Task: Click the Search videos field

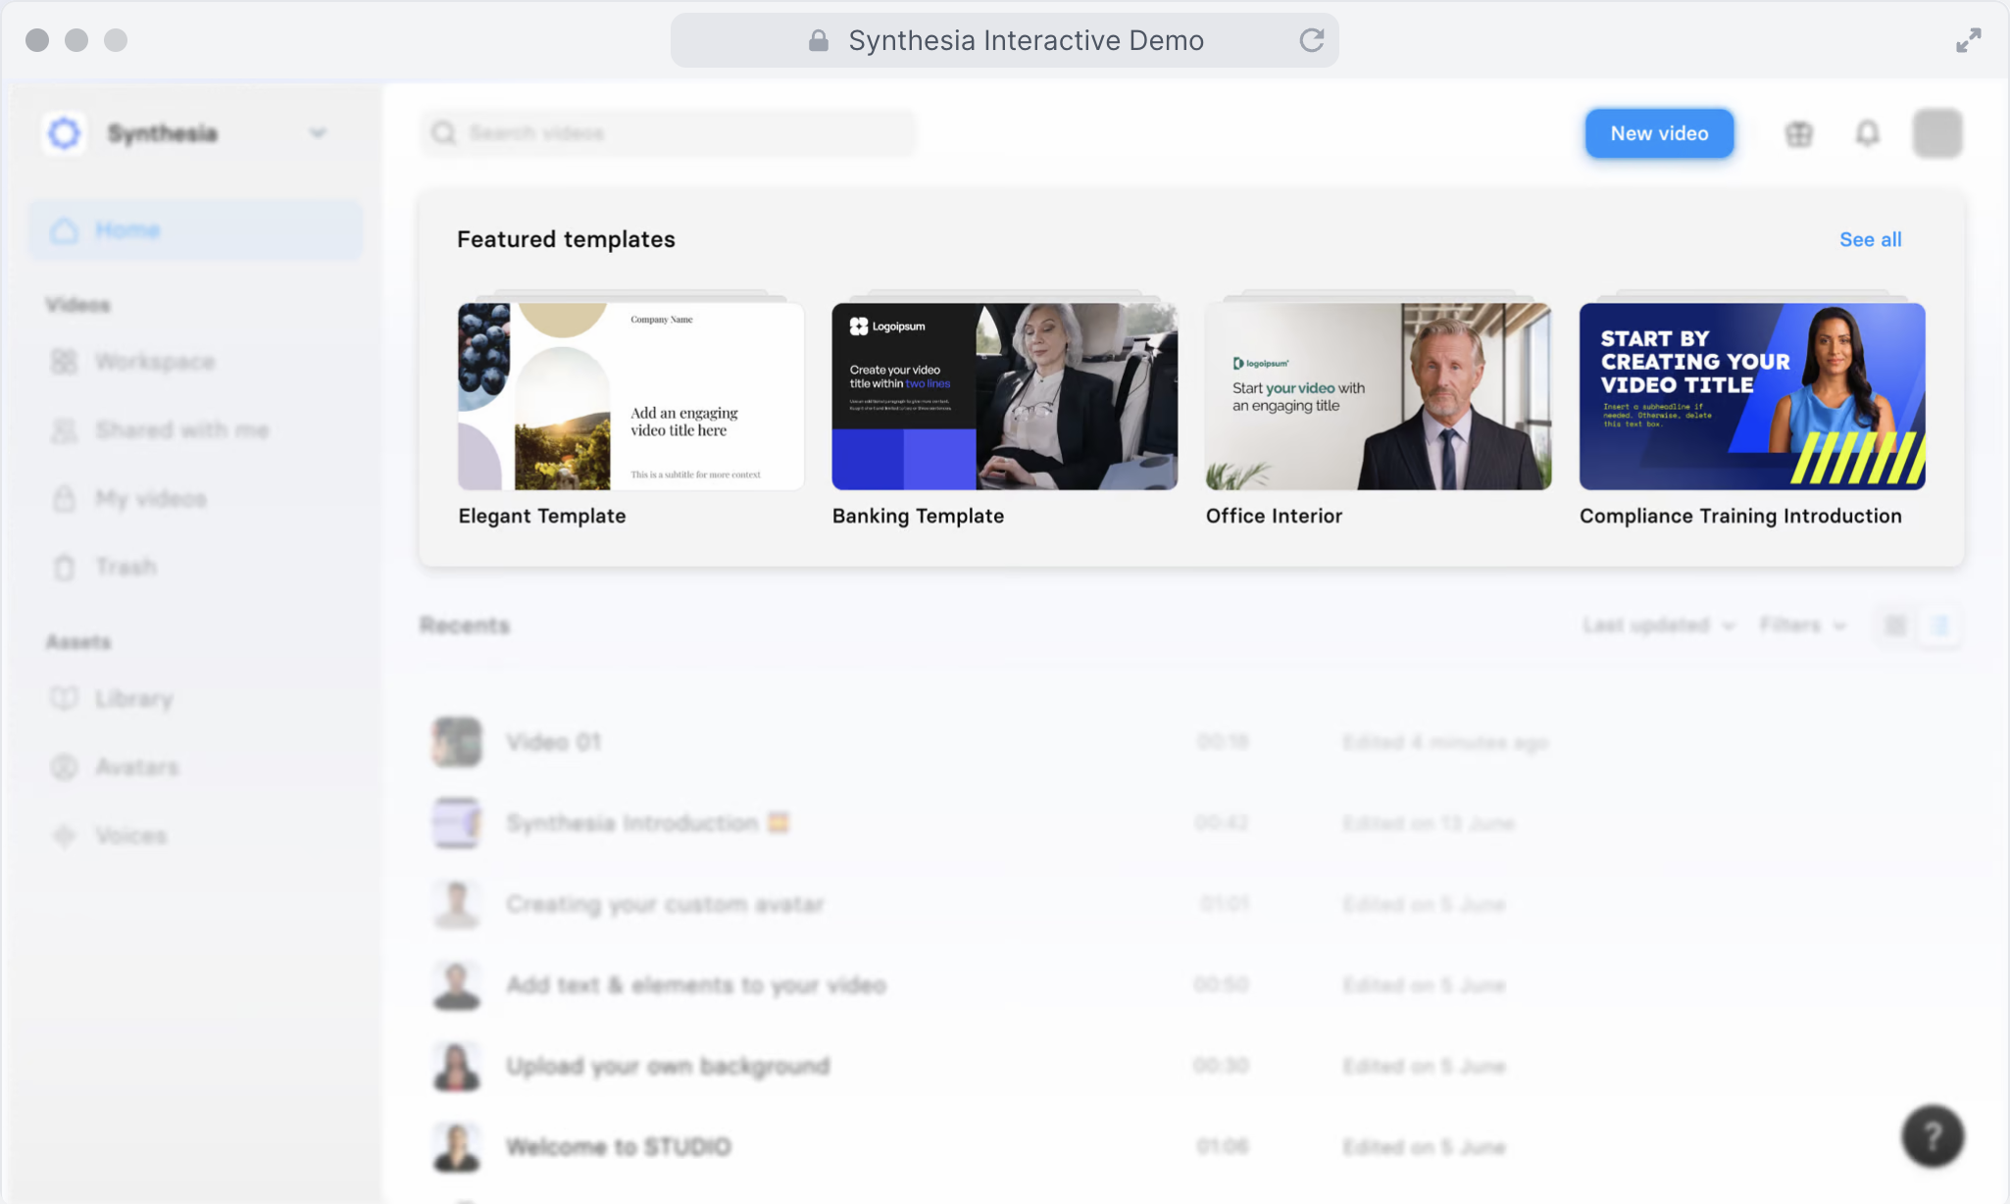Action: [677, 133]
